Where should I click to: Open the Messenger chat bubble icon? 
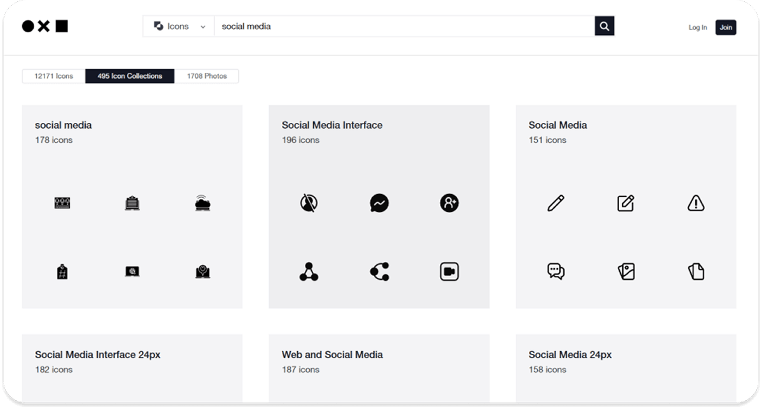pos(379,204)
